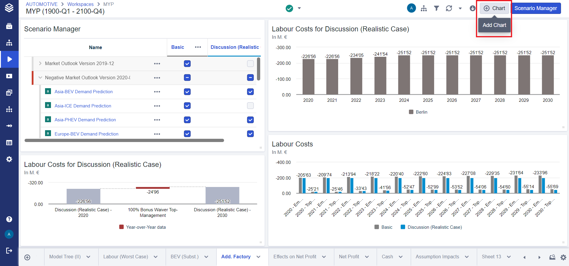The image size is (569, 266).
Task: Open the table view icon in sidebar
Action: (9, 143)
